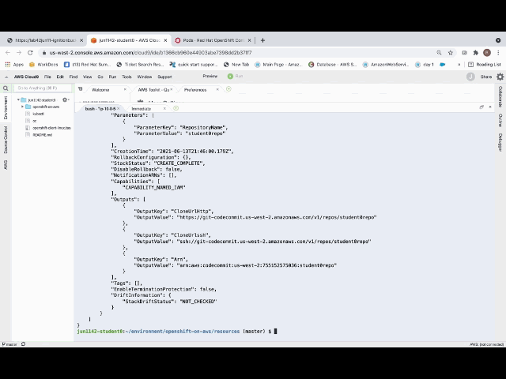Open the Source Control side panel
Image resolution: width=506 pixels, height=379 pixels.
pyautogui.click(x=6, y=140)
